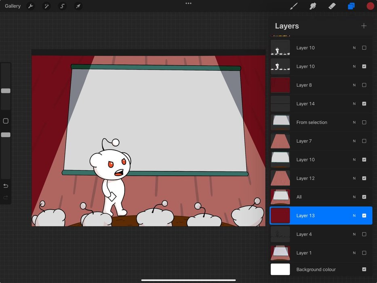Tap the undo arrow on sidebar
Image resolution: width=377 pixels, height=283 pixels.
click(6, 186)
